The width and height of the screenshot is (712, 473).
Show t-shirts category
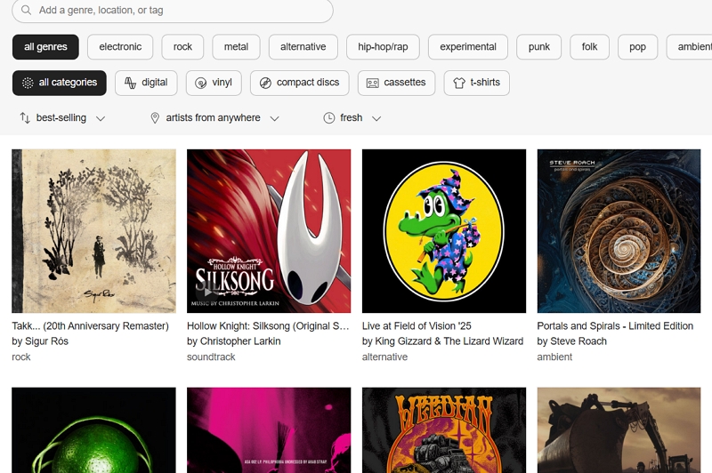point(477,83)
